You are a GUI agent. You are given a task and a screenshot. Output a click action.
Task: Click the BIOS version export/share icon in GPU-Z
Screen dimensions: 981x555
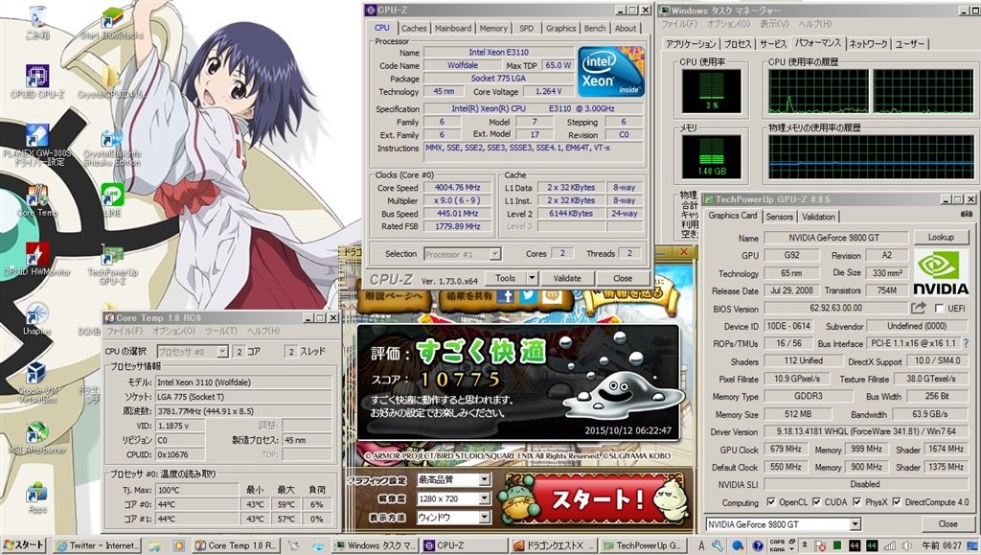(x=919, y=308)
